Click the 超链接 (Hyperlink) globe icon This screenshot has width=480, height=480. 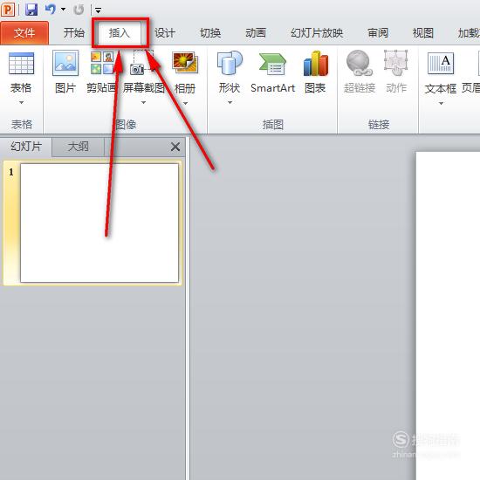tap(360, 63)
